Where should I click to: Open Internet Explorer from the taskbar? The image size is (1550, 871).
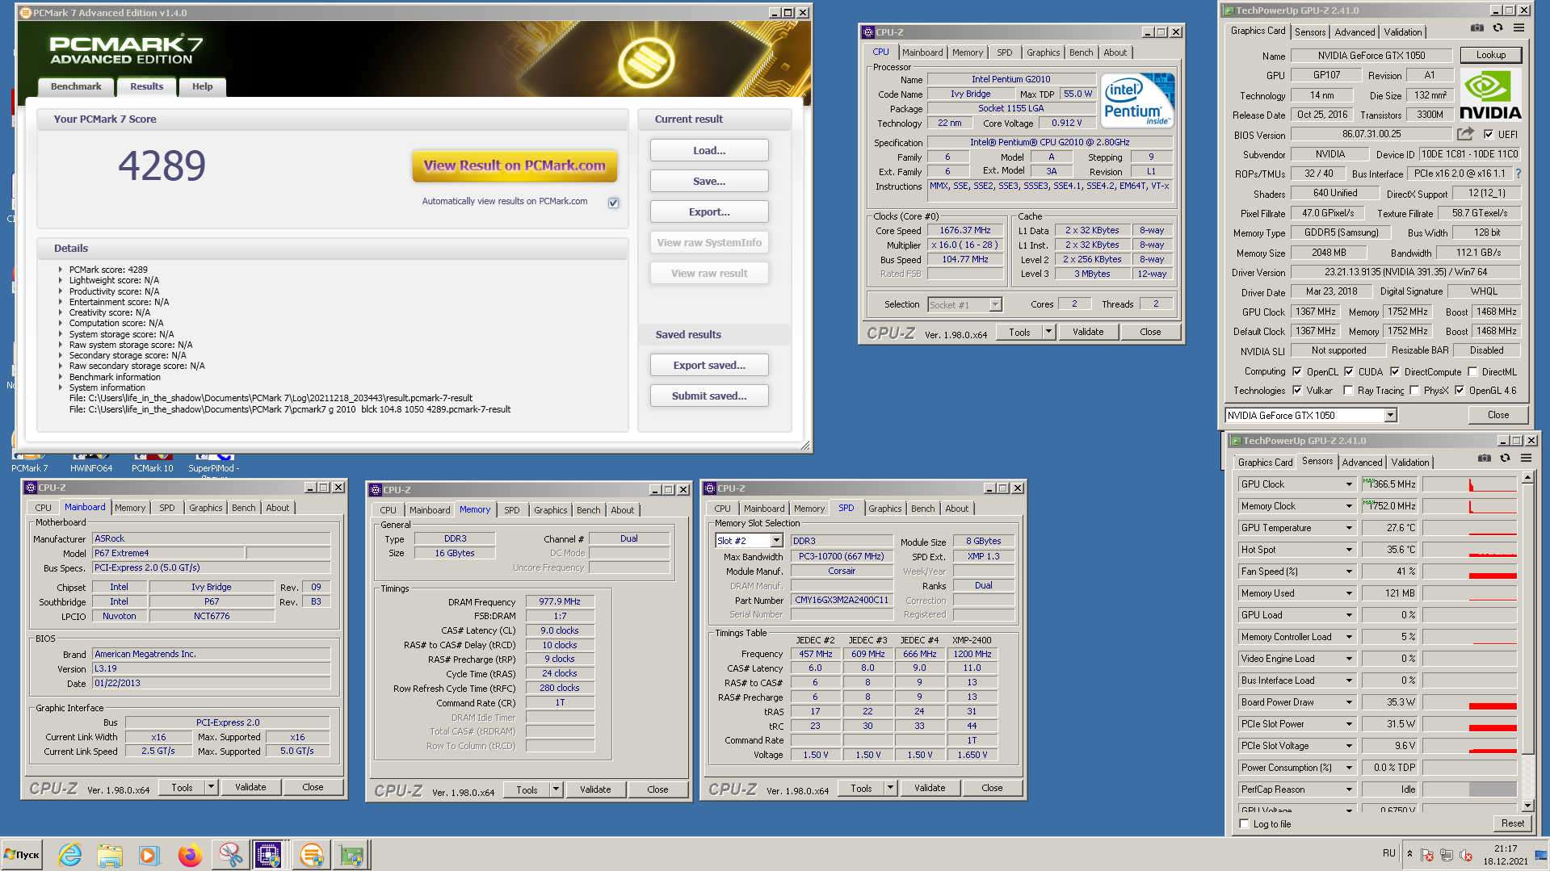pos(70,855)
